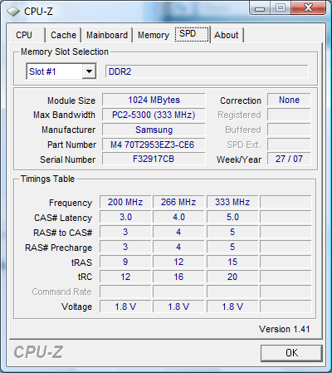
Task: Click the Memory Slot Selection group title
Action: [65, 52]
